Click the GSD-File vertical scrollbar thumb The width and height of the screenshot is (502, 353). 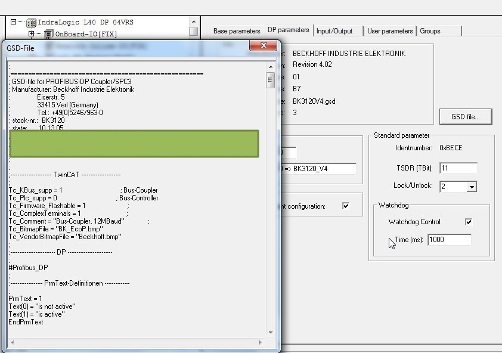(271, 80)
